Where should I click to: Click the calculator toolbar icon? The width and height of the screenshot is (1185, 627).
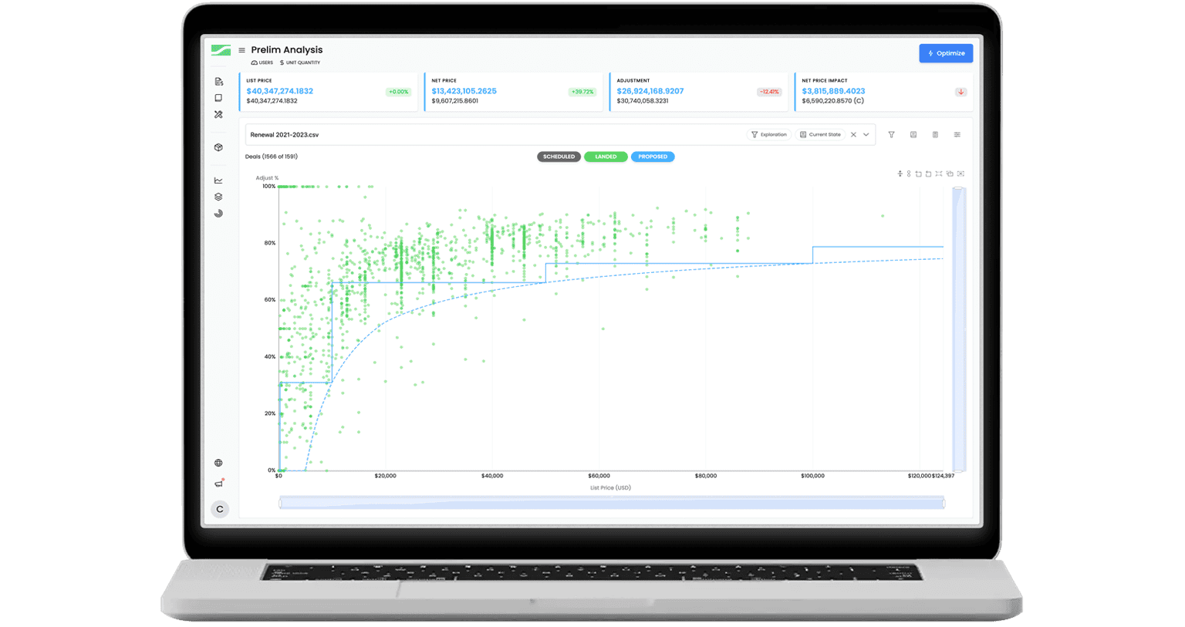click(935, 135)
